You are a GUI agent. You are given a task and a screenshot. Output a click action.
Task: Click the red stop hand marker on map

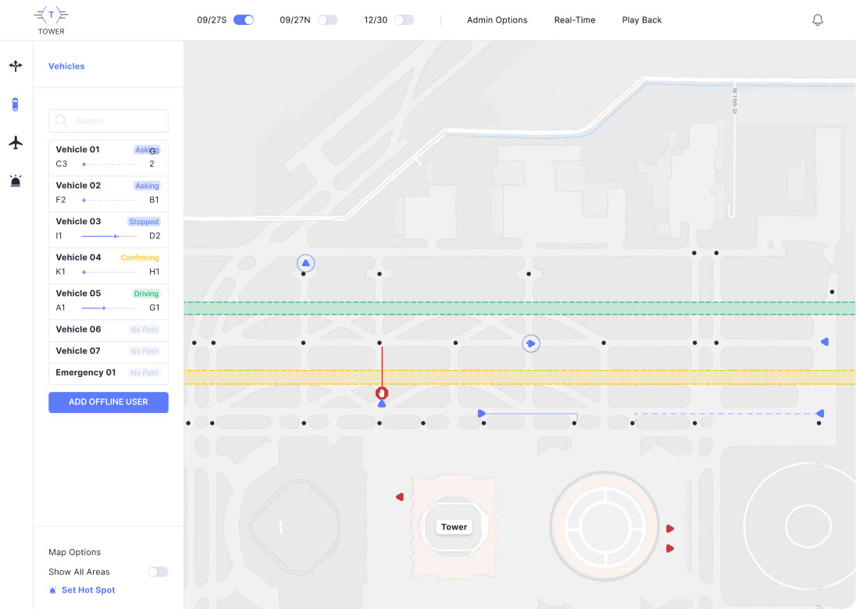coord(382,394)
